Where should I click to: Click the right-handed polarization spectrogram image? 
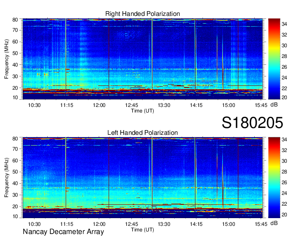pos(143,59)
